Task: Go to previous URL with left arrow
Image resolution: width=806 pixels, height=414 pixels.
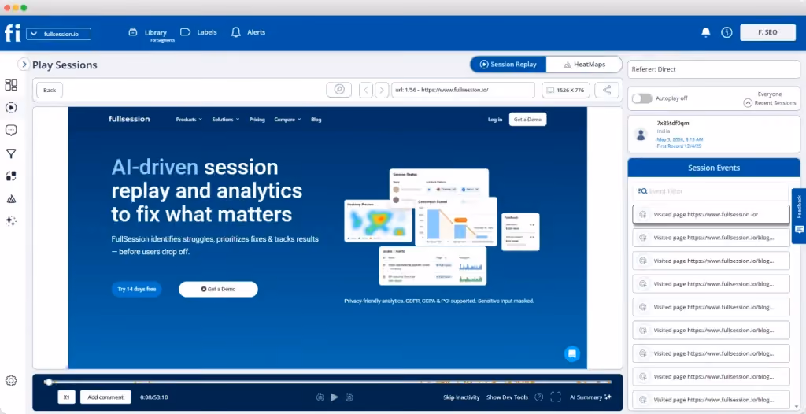Action: [x=365, y=90]
